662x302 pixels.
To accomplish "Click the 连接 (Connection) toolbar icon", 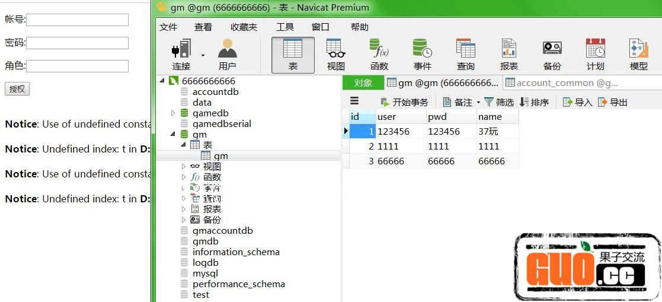I will pyautogui.click(x=181, y=55).
